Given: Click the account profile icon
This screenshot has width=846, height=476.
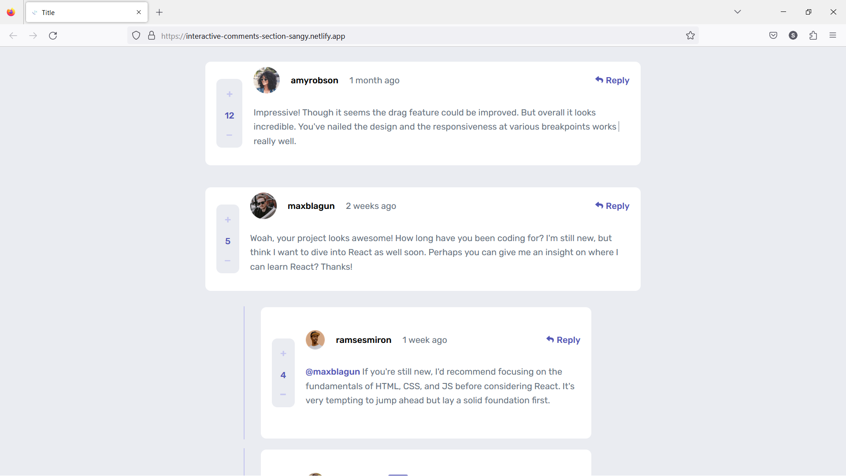Looking at the screenshot, I should [793, 35].
